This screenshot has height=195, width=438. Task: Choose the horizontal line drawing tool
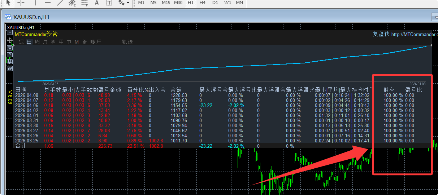(x=47, y=3)
